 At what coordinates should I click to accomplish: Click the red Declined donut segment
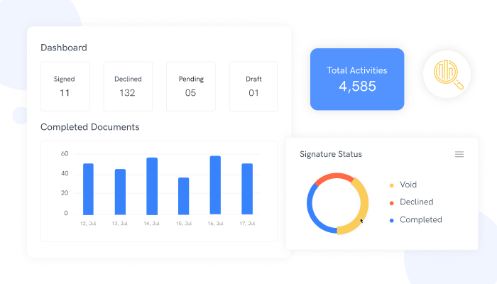click(x=331, y=177)
